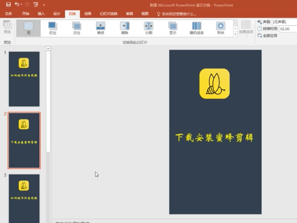Click the Save icon in quick access toolbar
Screen dimensions: 297x223
click(8, 4)
